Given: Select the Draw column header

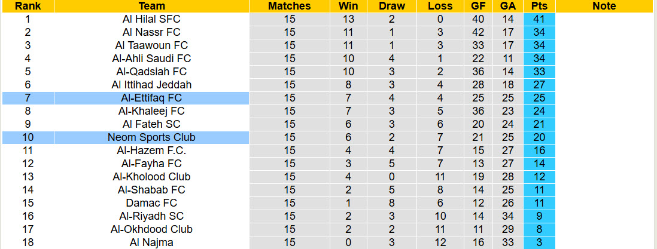Looking at the screenshot, I should [x=392, y=6].
